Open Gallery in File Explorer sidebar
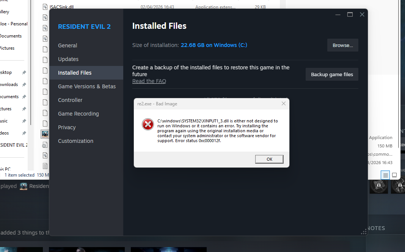Screen dimensions: 405x252 [5, 12]
